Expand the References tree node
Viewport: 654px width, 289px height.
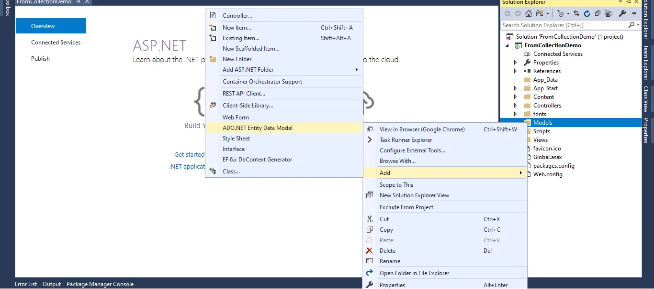[x=515, y=71]
